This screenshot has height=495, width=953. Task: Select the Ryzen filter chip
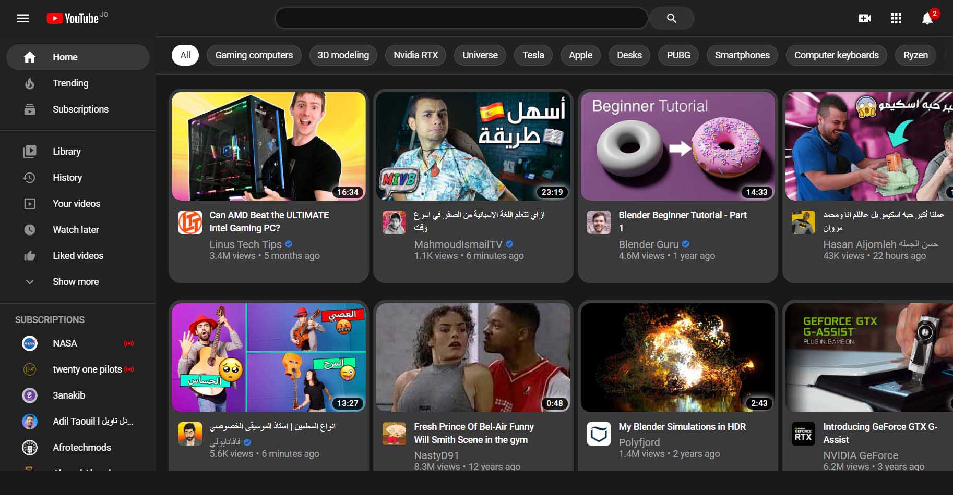click(915, 55)
